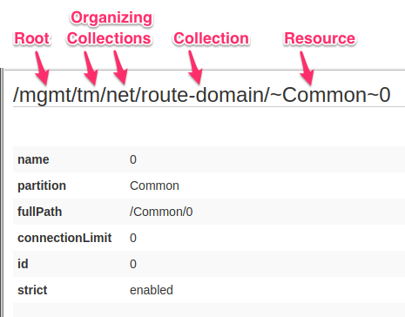
Task: Click the 'connectionLimit' property label
Action: (64, 238)
